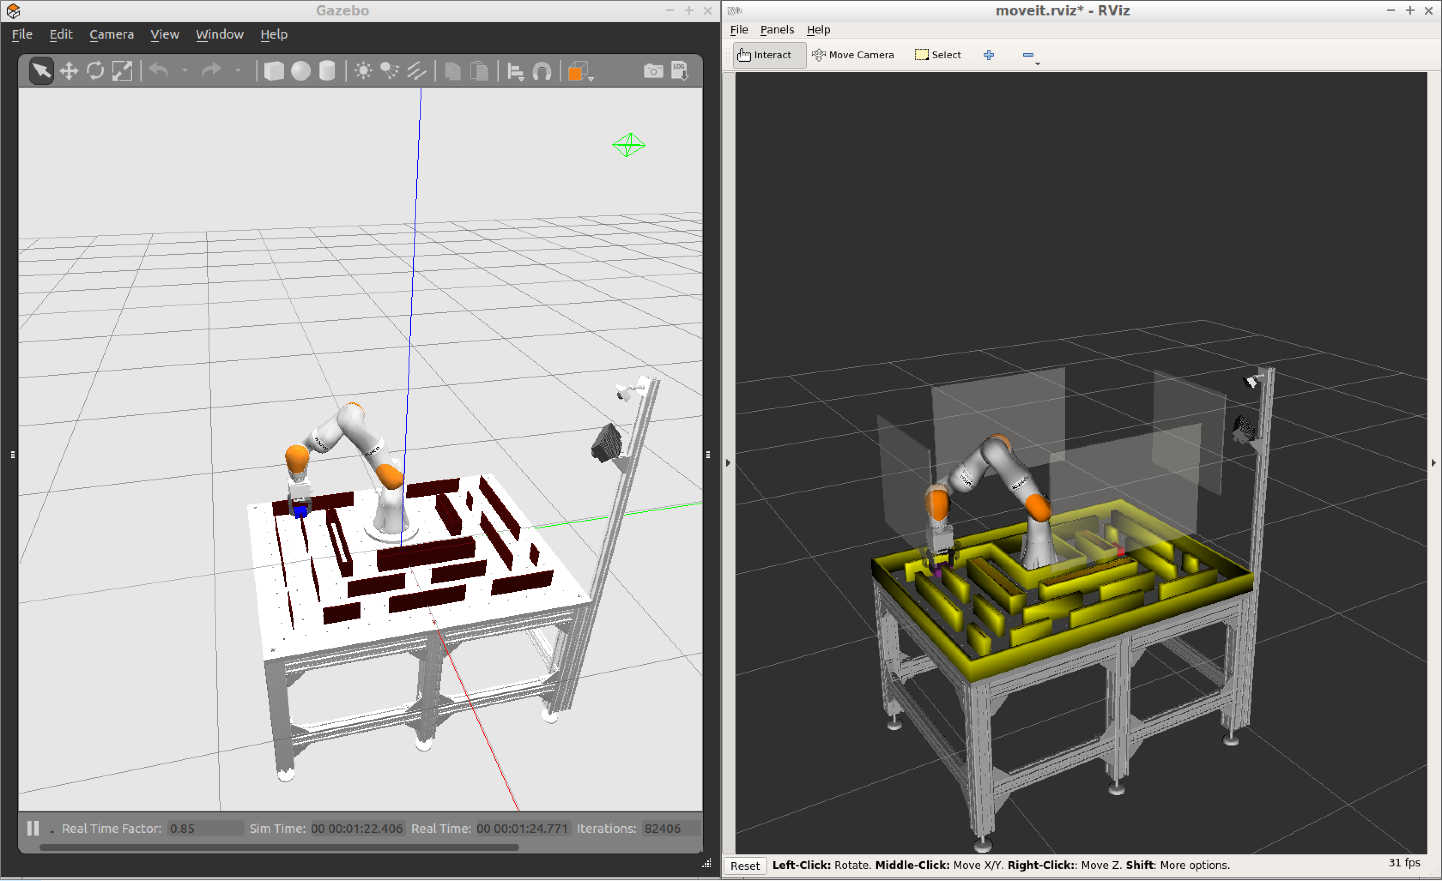Click the plus to add an RViz tool
This screenshot has height=881, width=1442.
989,54
